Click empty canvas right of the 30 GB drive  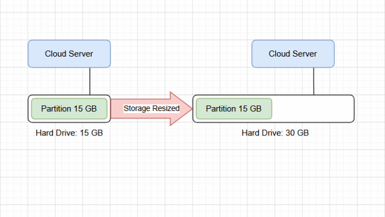point(370,109)
